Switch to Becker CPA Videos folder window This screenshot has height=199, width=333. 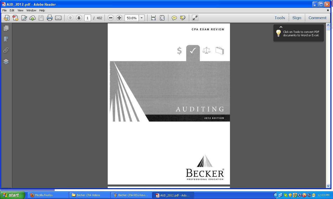(x=90, y=195)
